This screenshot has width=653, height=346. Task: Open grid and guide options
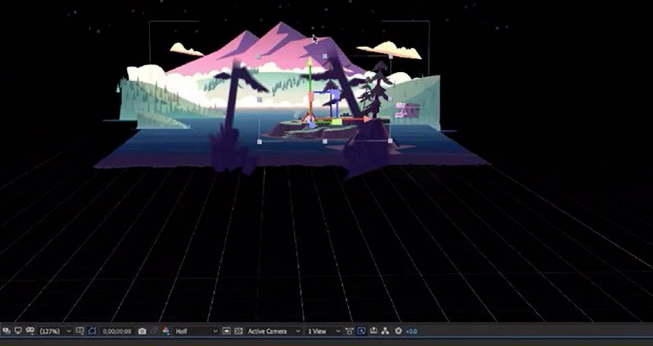point(80,331)
